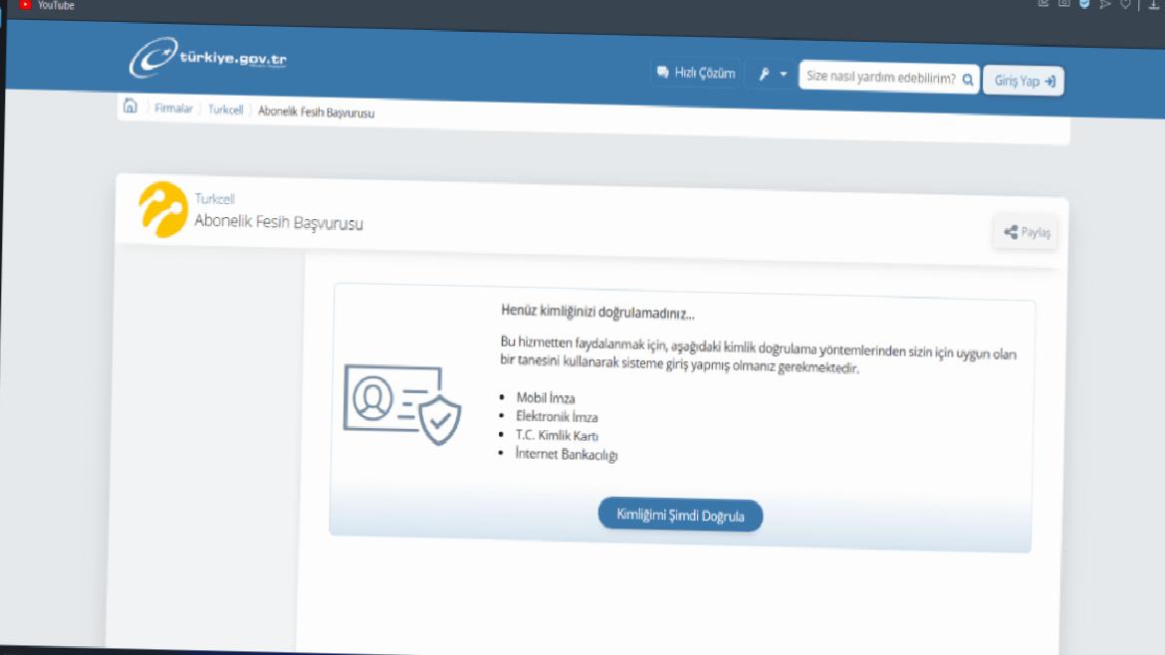
Task: Click the İnternet Bankacılığı list item
Action: [567, 454]
